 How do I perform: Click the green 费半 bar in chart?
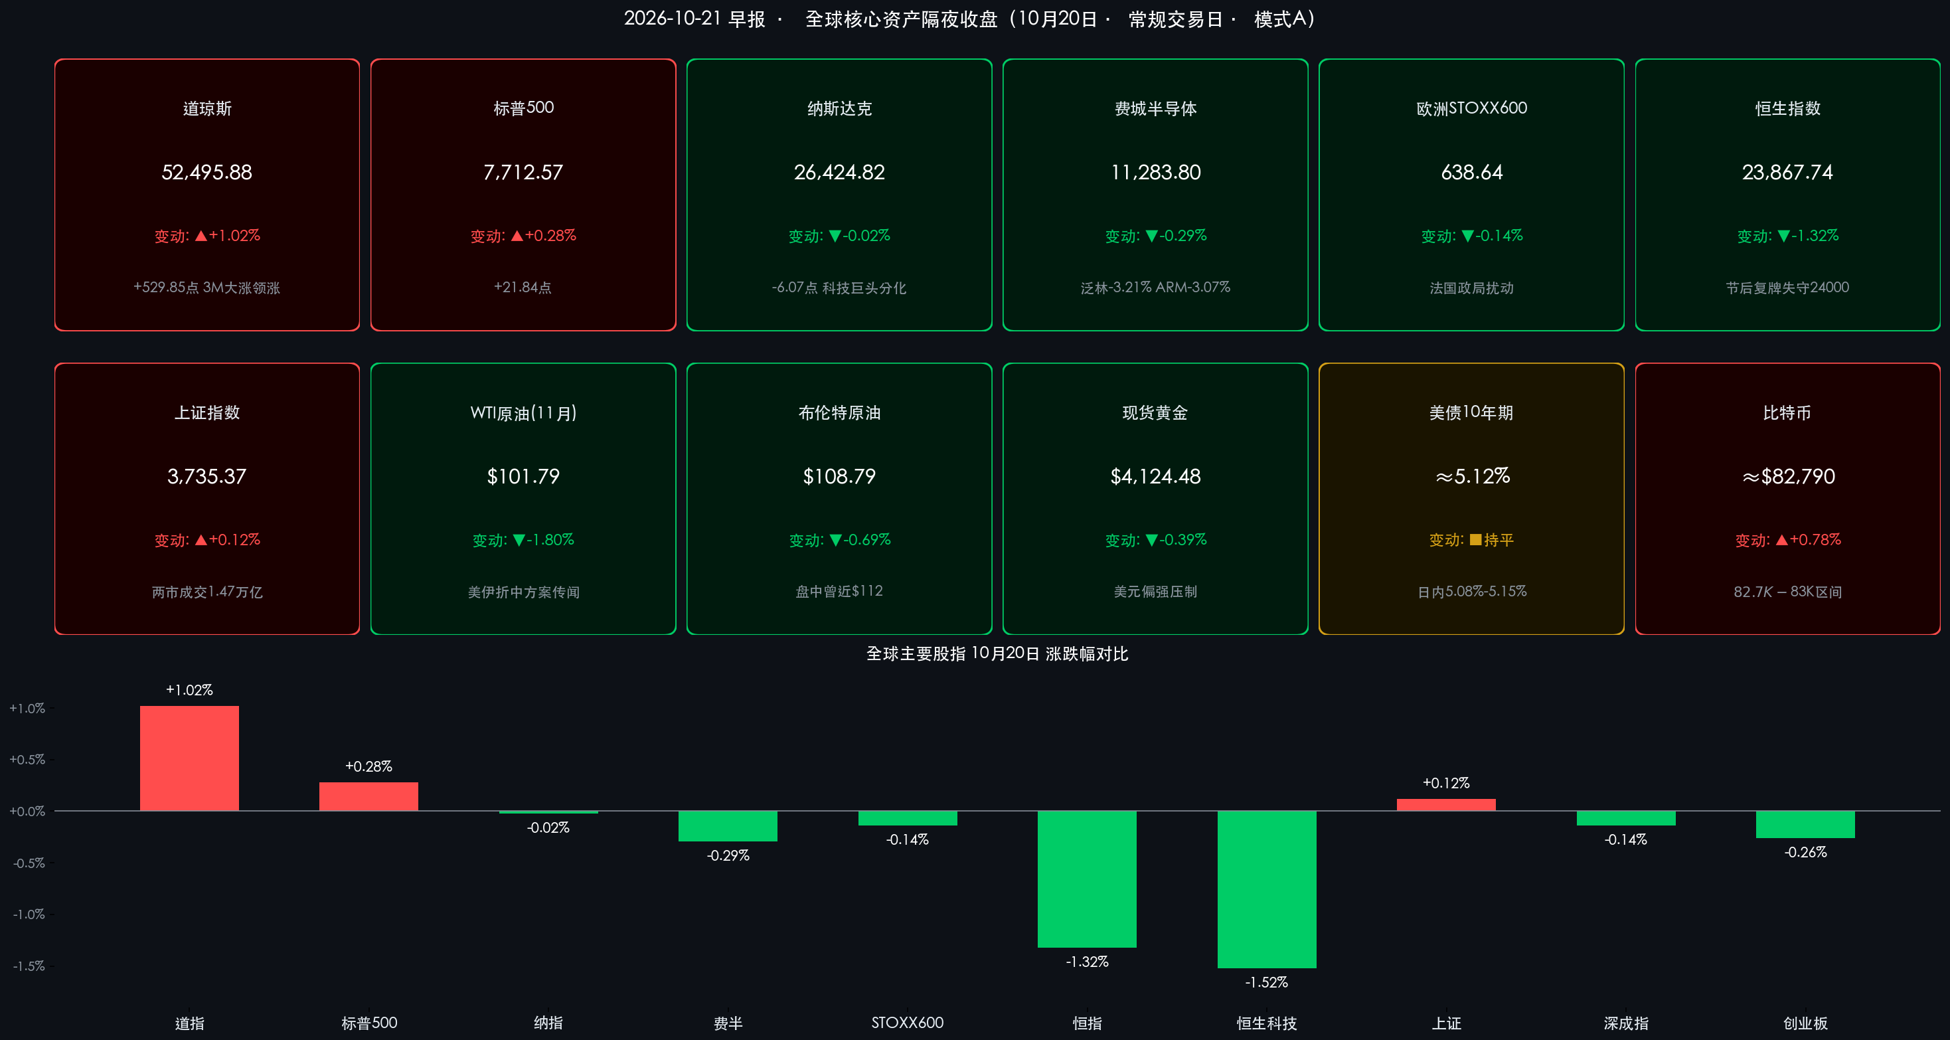(x=728, y=825)
